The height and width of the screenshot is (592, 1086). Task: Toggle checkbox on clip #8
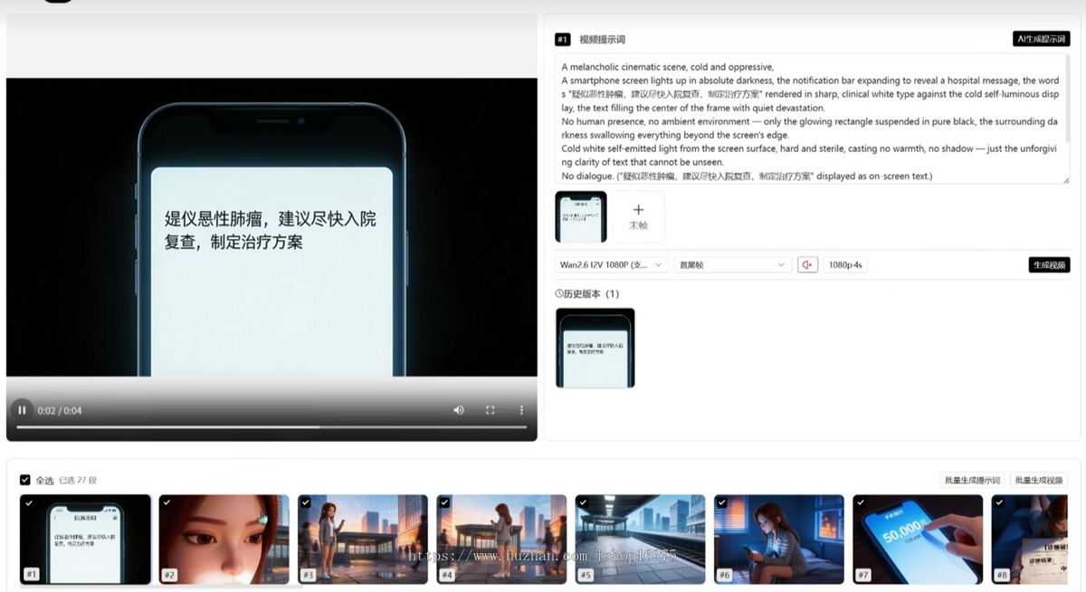coord(999,502)
